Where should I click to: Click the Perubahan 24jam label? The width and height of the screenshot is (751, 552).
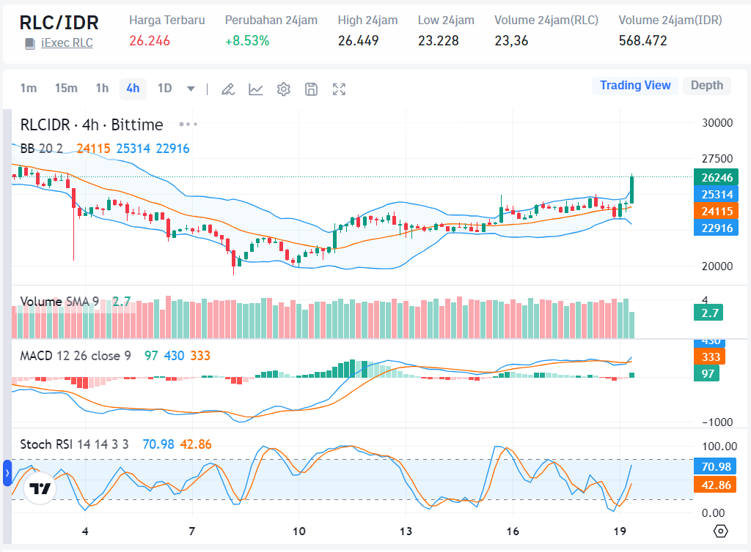(x=271, y=20)
